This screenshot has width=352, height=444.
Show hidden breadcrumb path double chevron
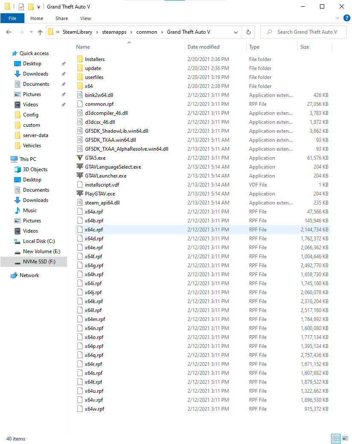point(58,32)
